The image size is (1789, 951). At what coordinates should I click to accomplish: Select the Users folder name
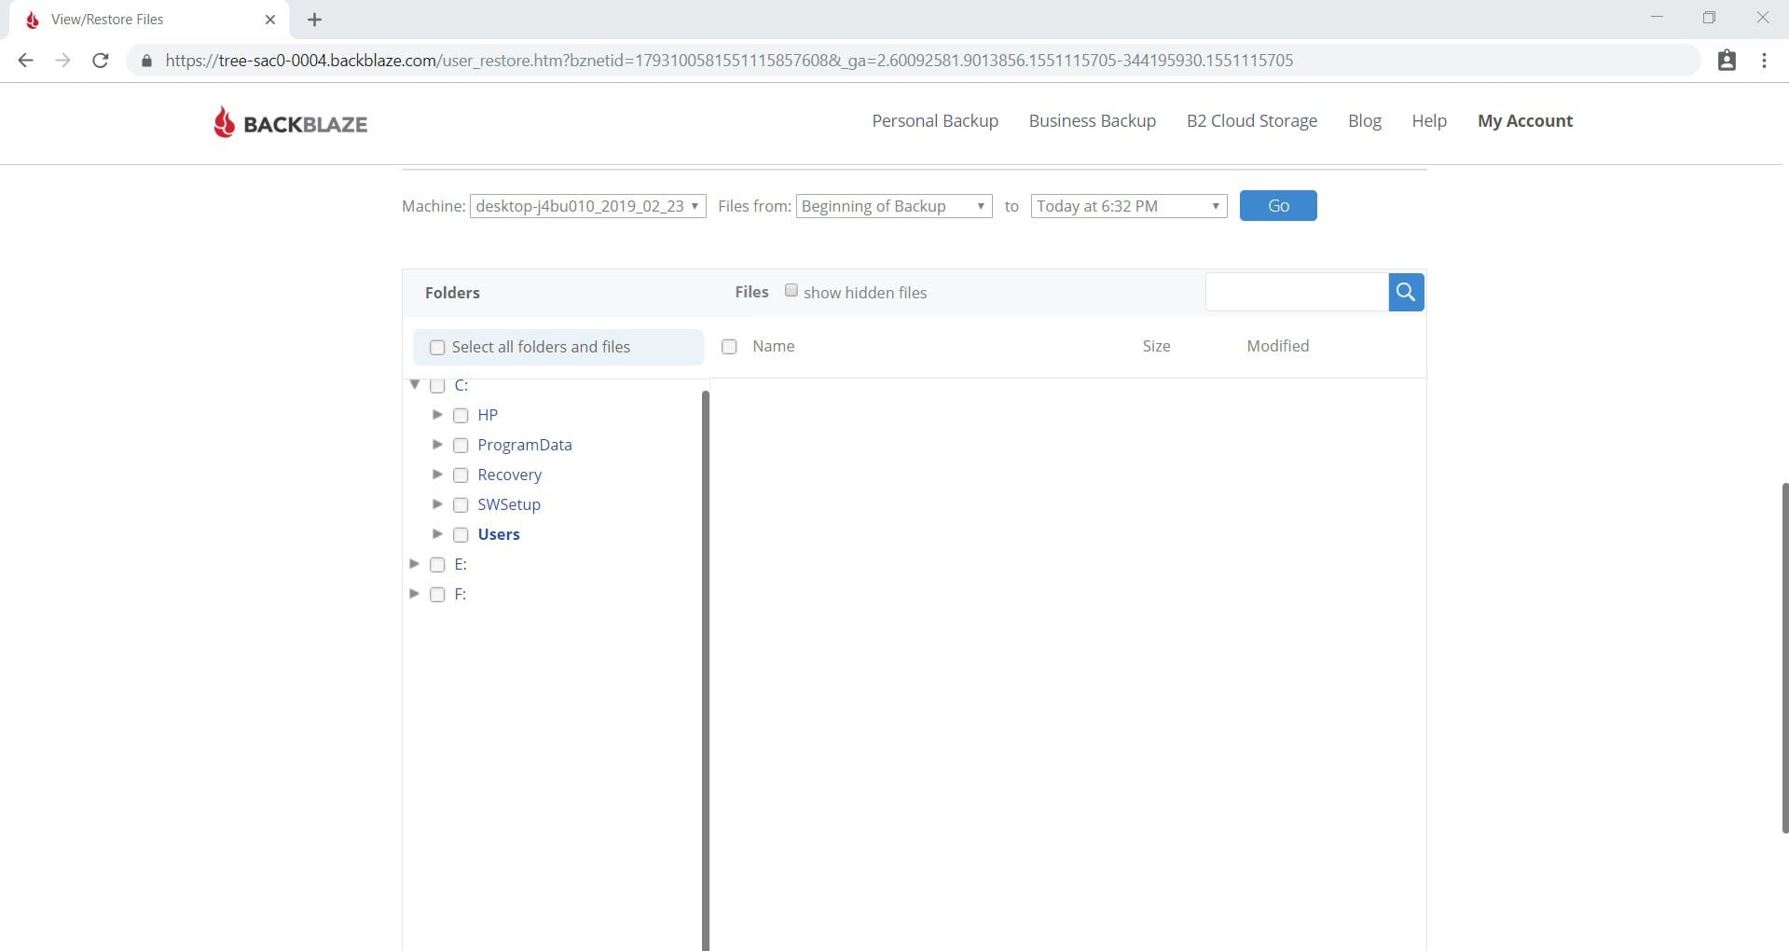[x=499, y=534]
